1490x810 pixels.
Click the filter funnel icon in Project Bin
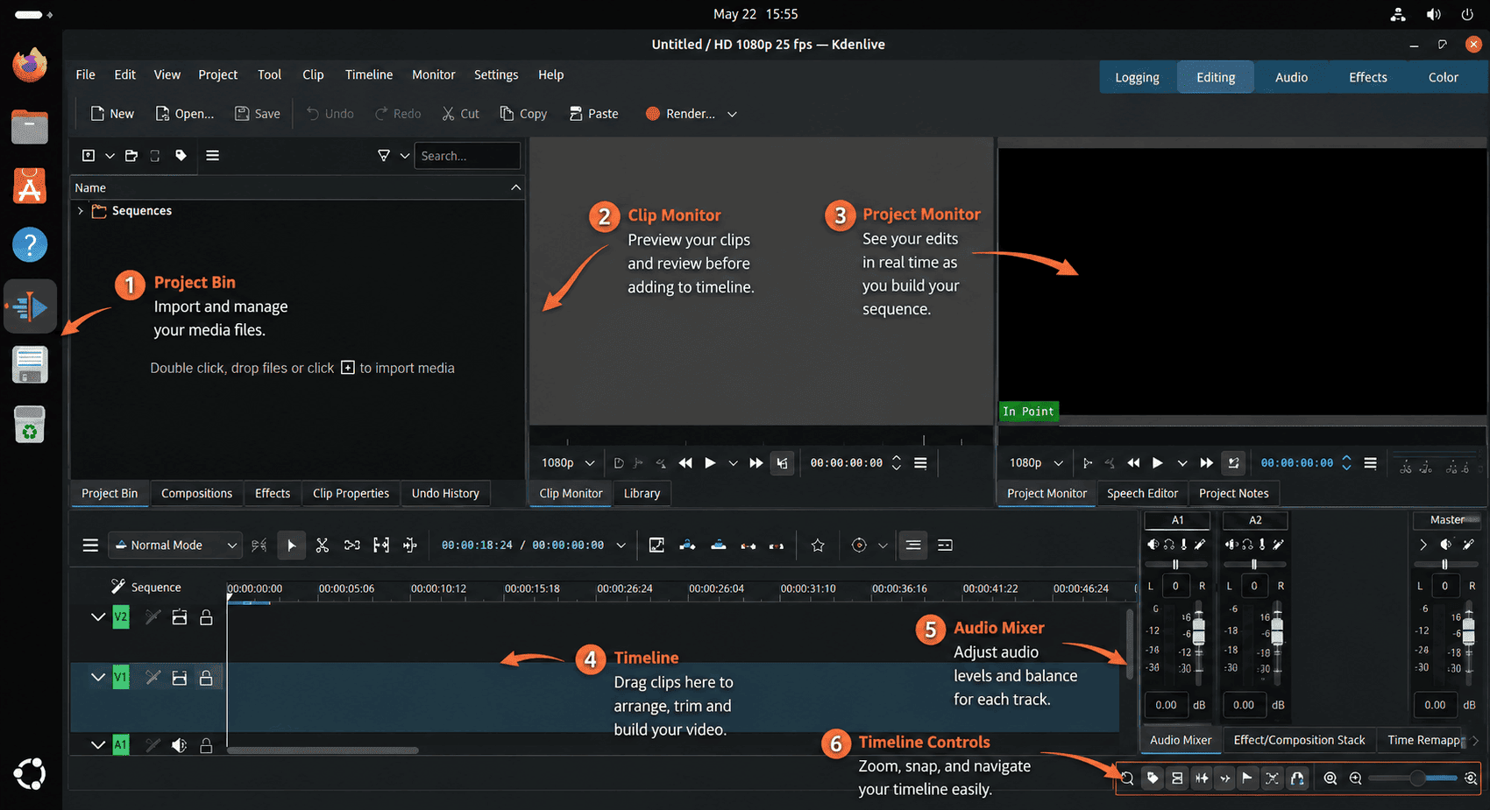[384, 155]
